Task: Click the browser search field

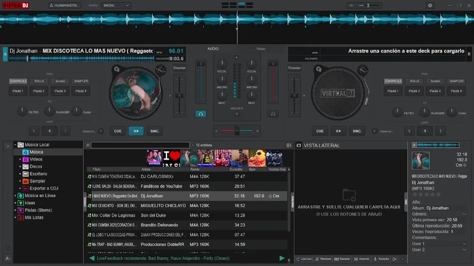Action: pyautogui.click(x=140, y=145)
